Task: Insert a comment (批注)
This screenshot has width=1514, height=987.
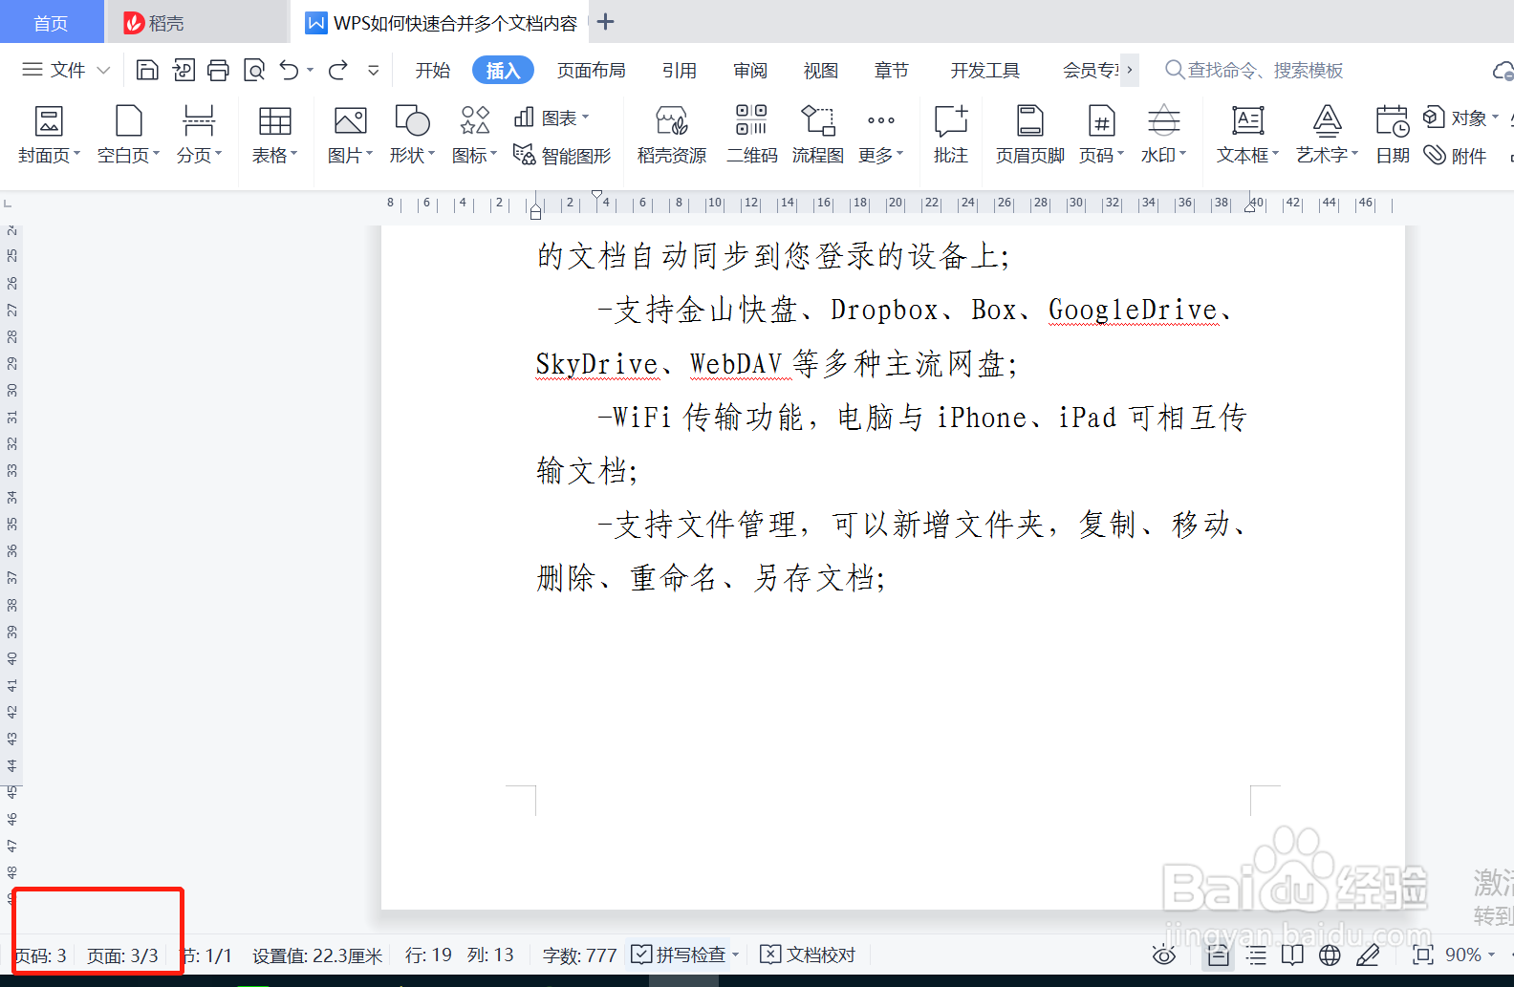Action: pyautogui.click(x=951, y=135)
